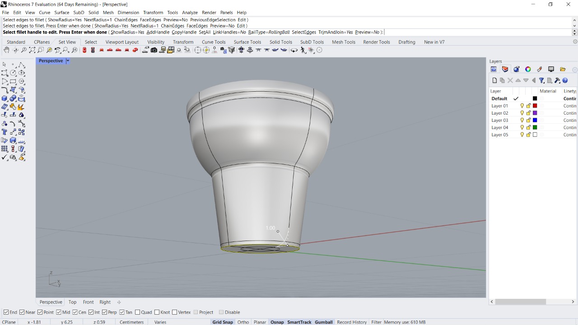The height and width of the screenshot is (325, 578).
Task: Change Layer 02 purple color swatch
Action: [535, 113]
